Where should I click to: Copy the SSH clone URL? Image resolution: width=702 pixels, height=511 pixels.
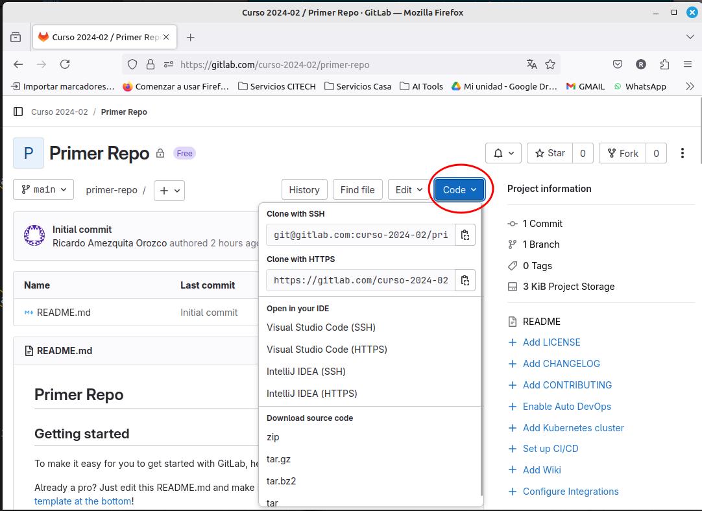point(465,235)
